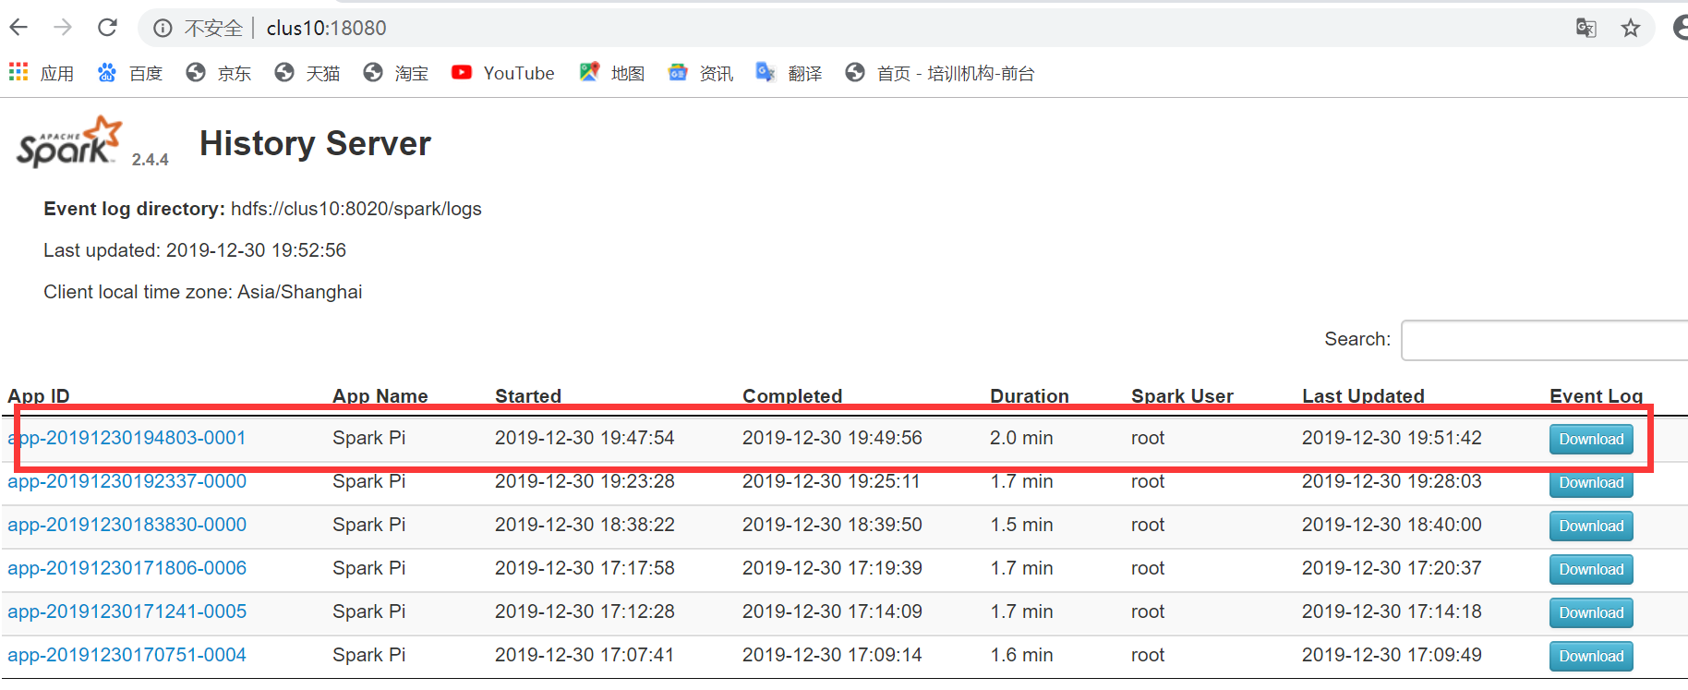Screen dimensions: 1688x690
Task: Open the 天猫 bookmark
Action: [x=307, y=73]
